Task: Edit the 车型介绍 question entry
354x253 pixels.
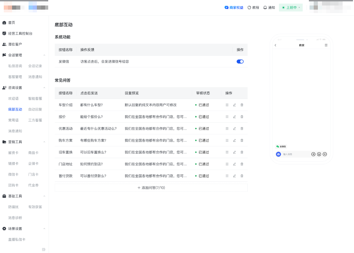Action: point(234,104)
